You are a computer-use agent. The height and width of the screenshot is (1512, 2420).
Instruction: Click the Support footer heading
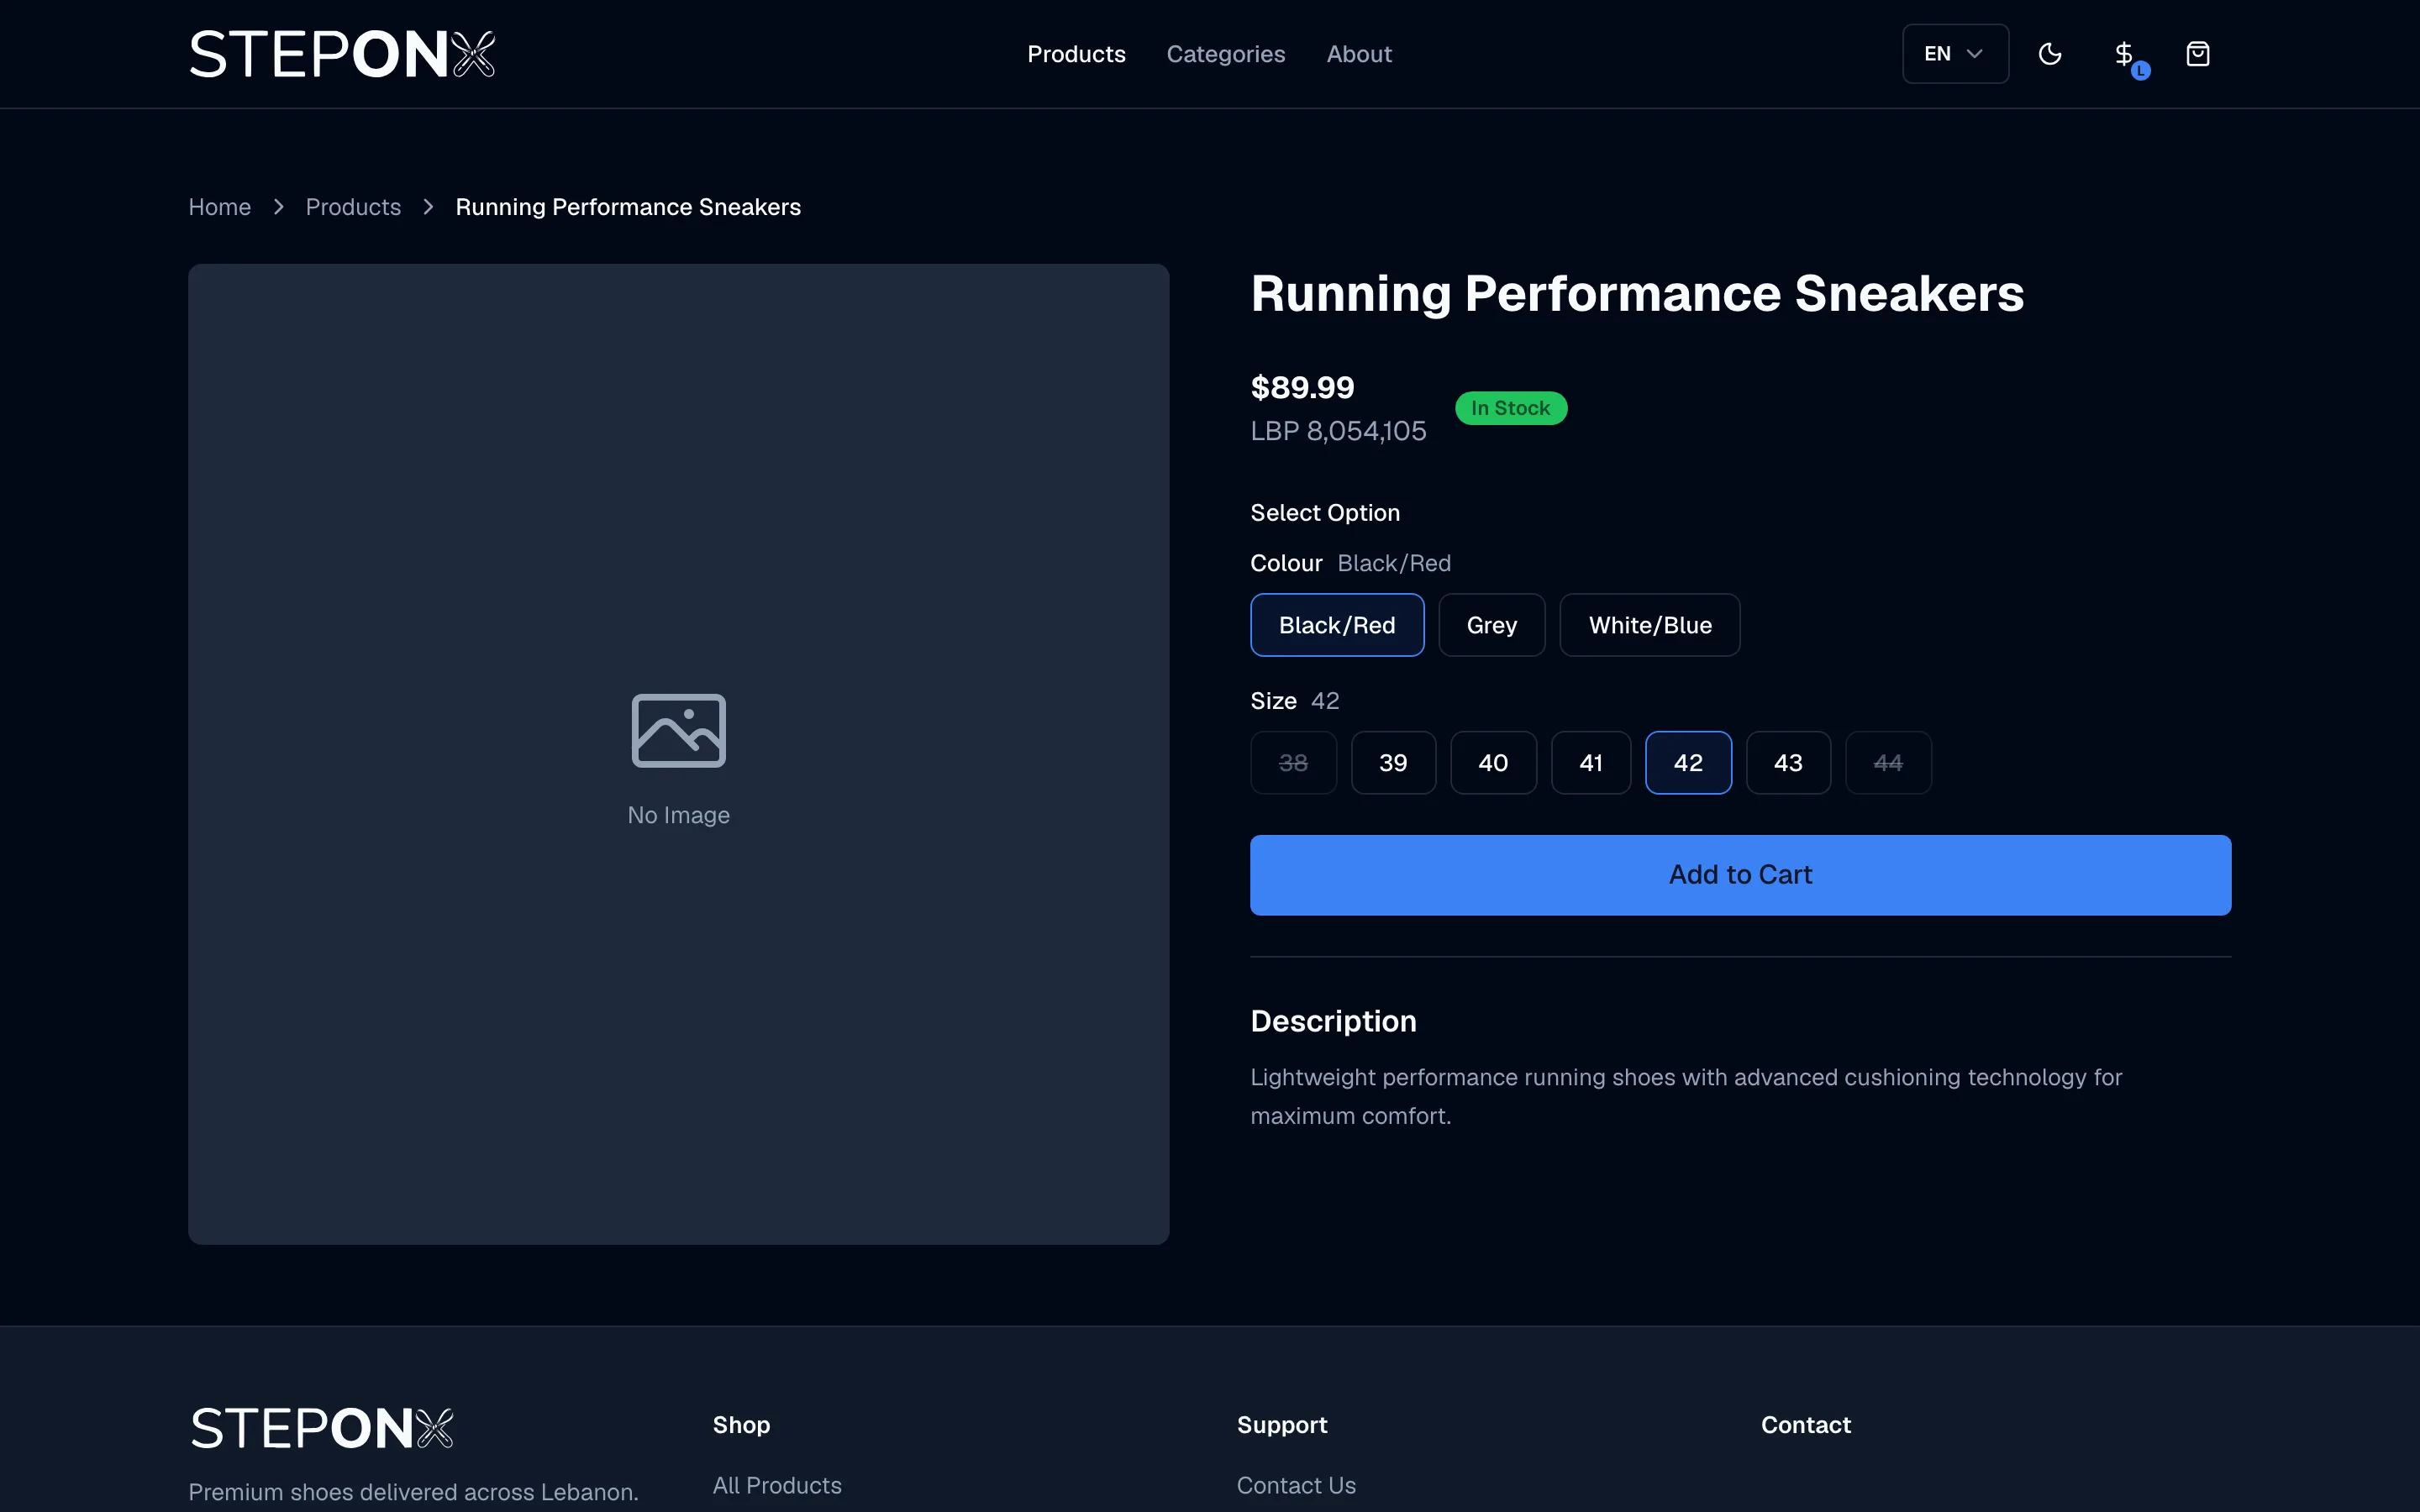(x=1282, y=1425)
